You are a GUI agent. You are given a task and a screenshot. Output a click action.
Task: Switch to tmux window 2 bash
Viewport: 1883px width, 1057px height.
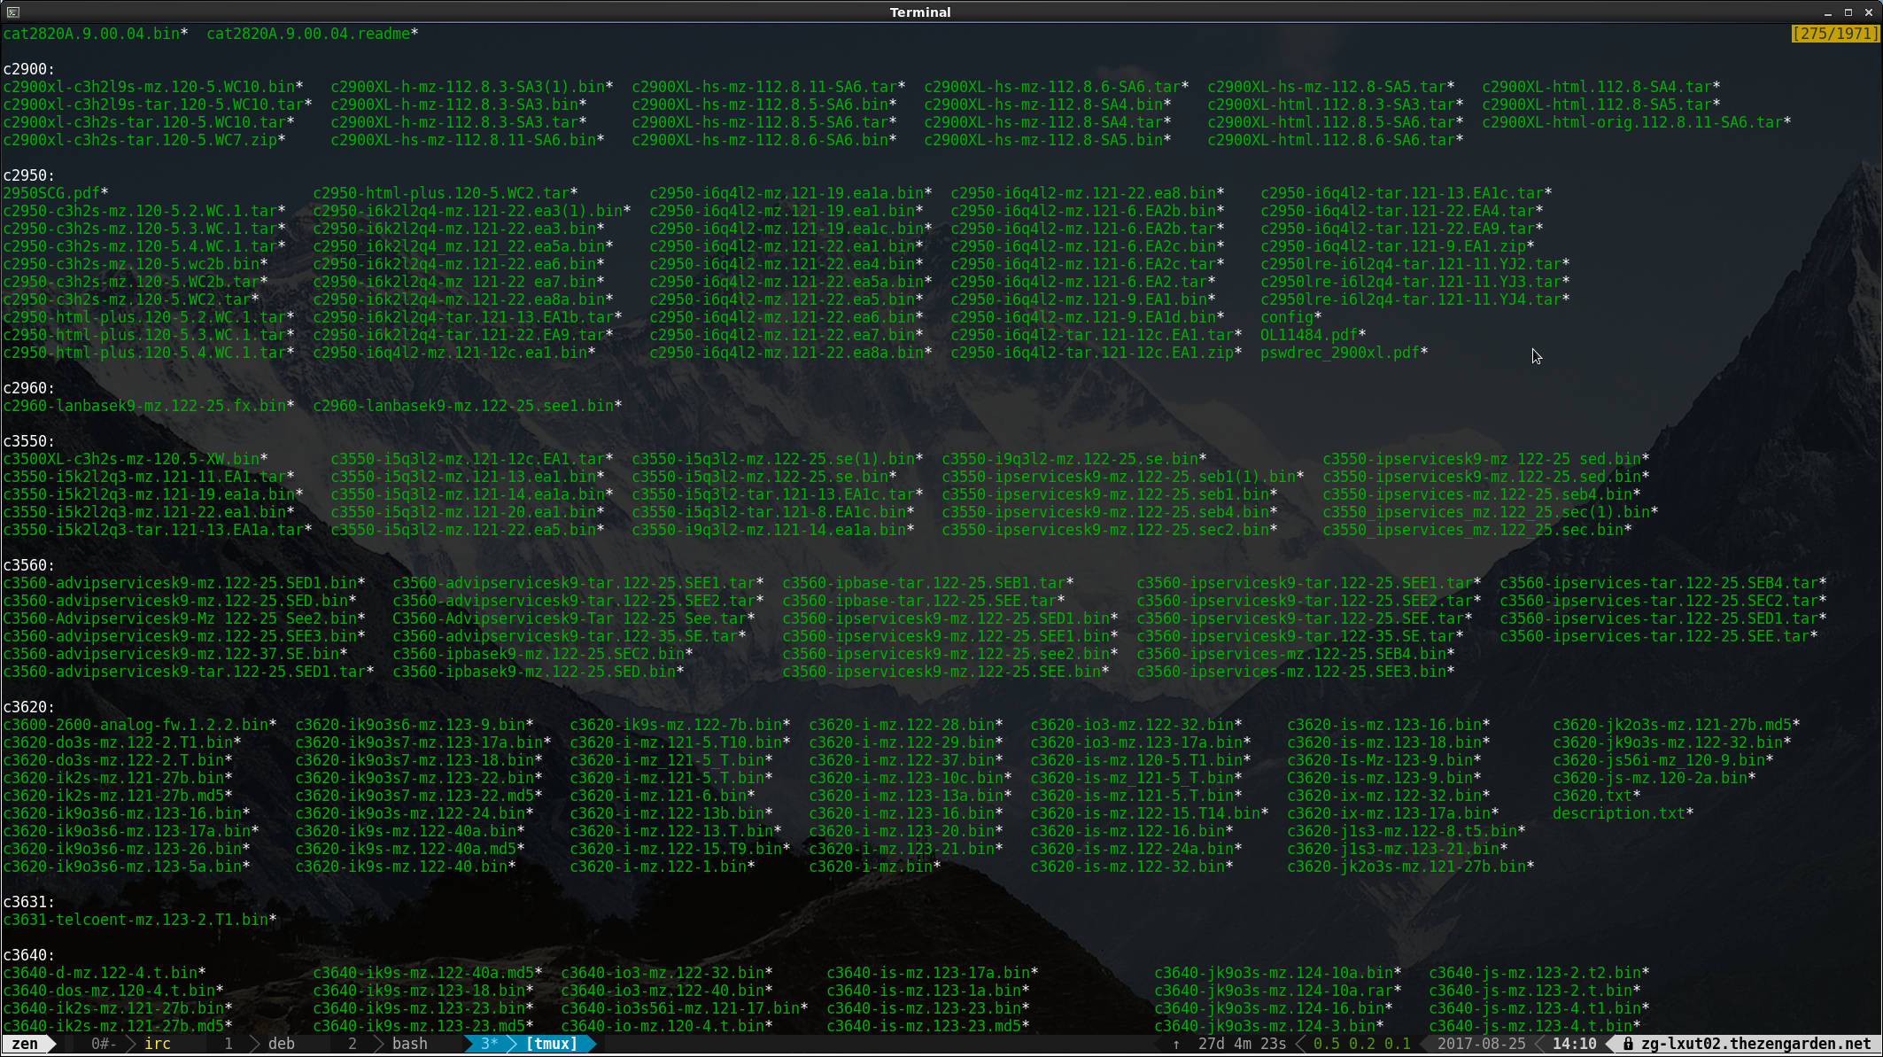tap(388, 1044)
